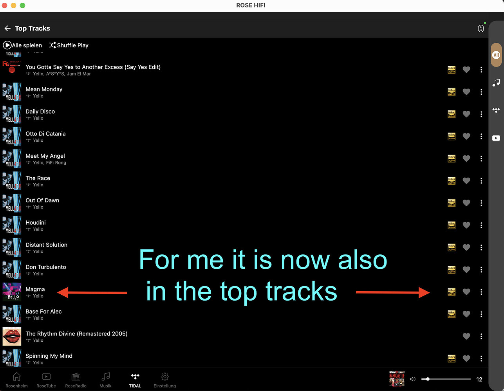Click Hi-Res badge on Houdini
The width and height of the screenshot is (504, 391).
[452, 225]
